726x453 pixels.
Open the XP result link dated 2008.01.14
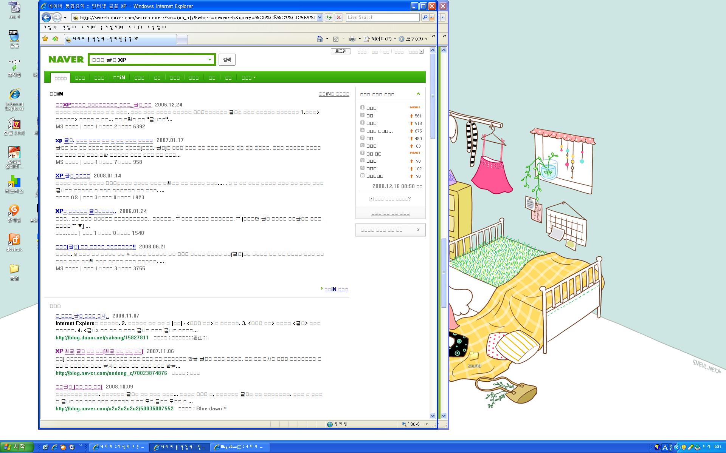[x=73, y=176]
